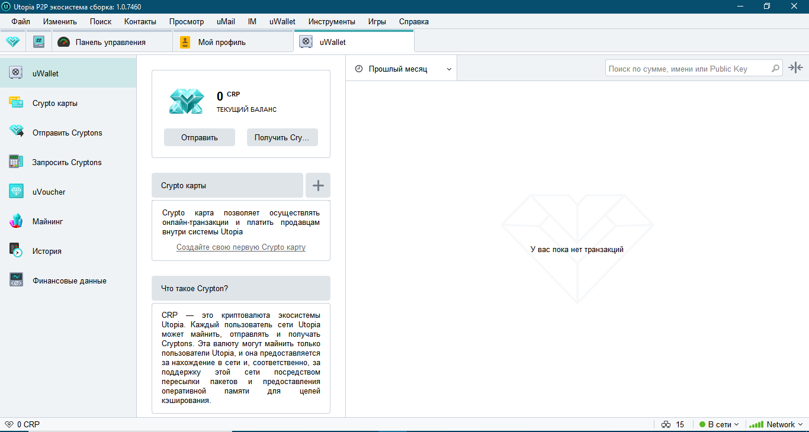Open the crypton diamond tab icon
This screenshot has height=432, width=809.
[12, 42]
